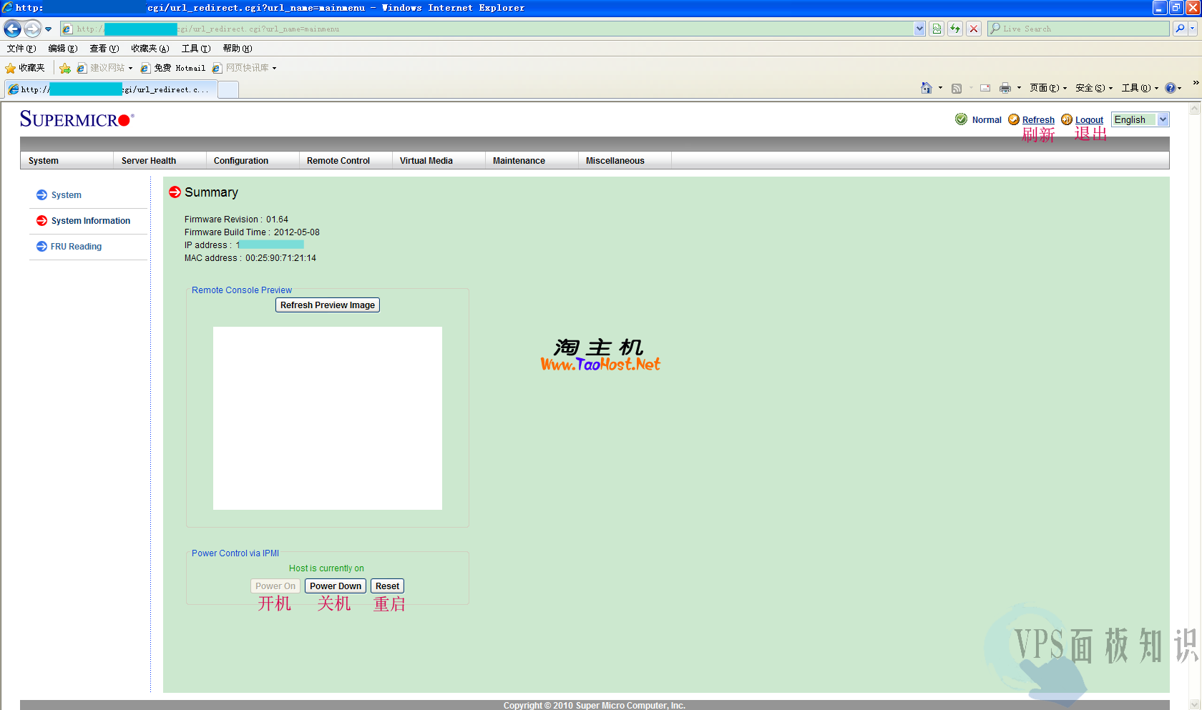Click the green Normal status icon
The width and height of the screenshot is (1202, 710).
click(961, 119)
